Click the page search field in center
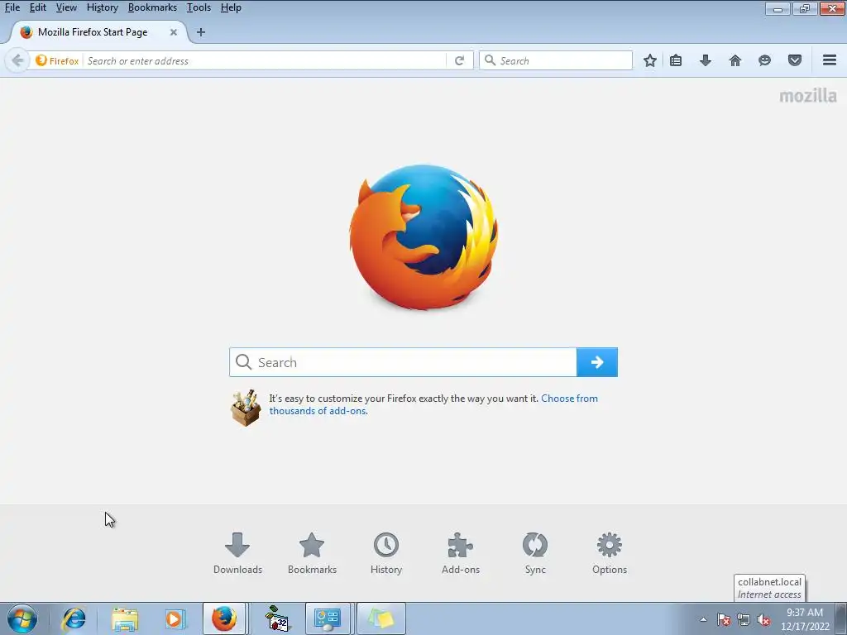847x635 pixels. tap(403, 362)
